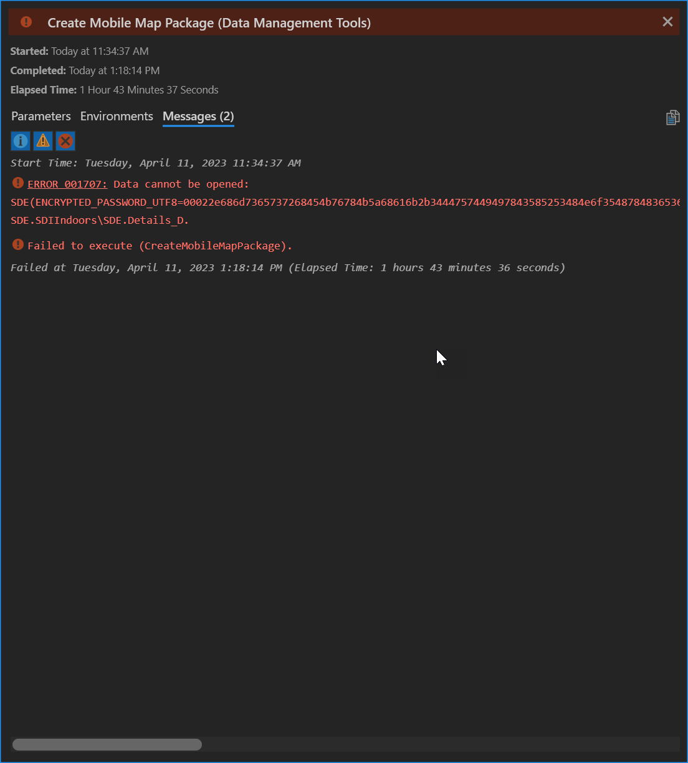The width and height of the screenshot is (688, 763).
Task: Toggle the error messages filter
Action: coord(65,141)
